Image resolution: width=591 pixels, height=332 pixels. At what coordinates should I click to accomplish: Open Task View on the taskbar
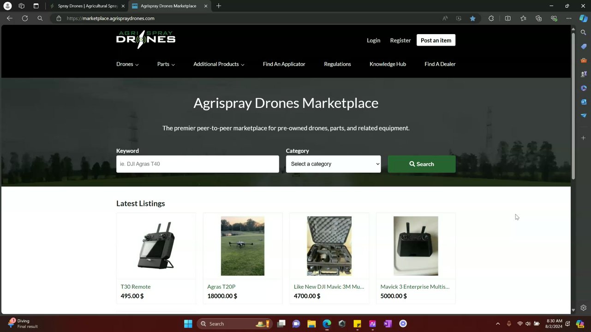coord(281,324)
